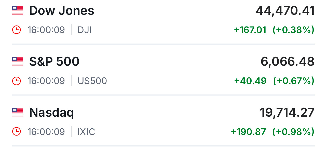
Task: Open the S&P 500 index name
Action: [x=54, y=62]
